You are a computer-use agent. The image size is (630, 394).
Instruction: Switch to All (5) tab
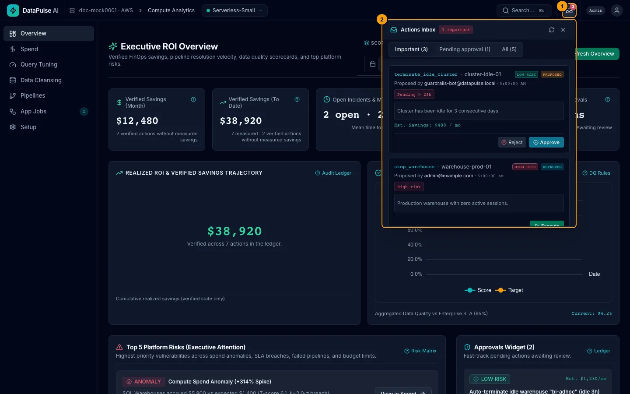click(x=509, y=49)
